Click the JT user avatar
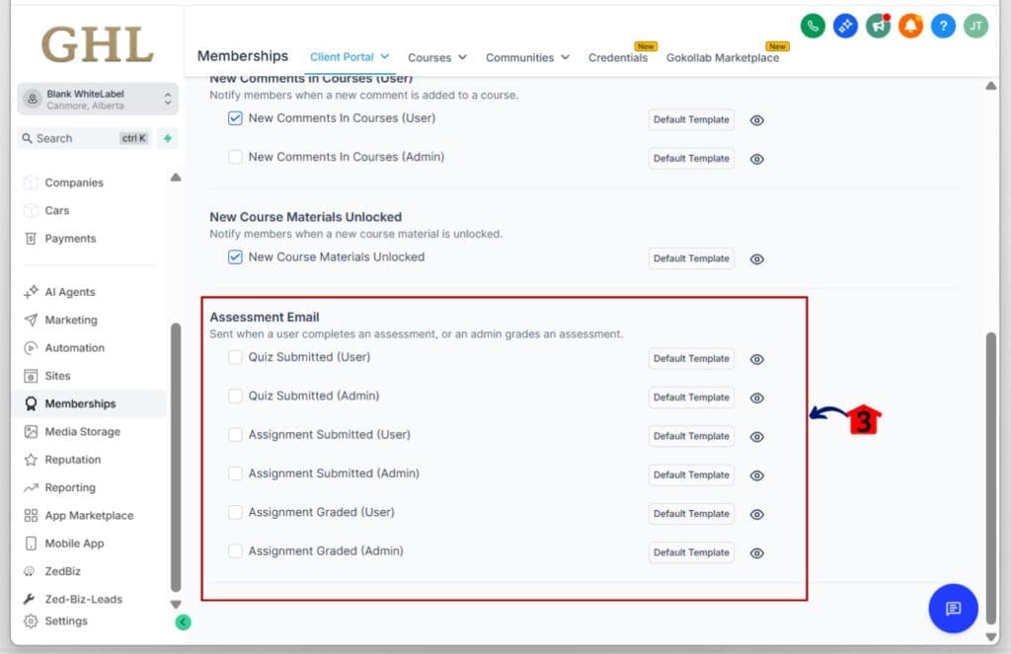The height and width of the screenshot is (654, 1011). coord(975,27)
